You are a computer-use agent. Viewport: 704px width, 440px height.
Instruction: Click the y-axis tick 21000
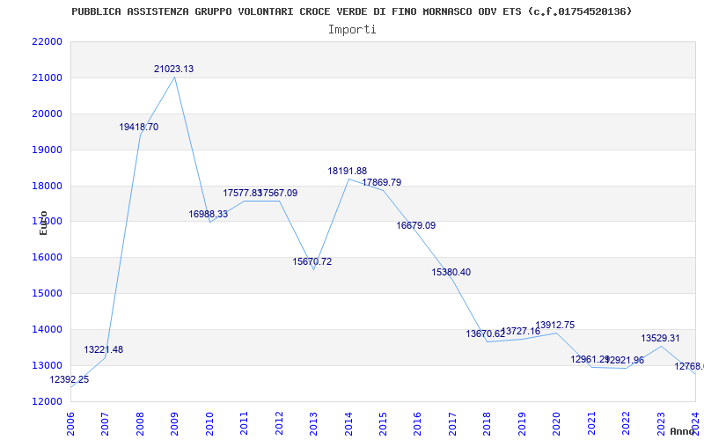pos(47,77)
